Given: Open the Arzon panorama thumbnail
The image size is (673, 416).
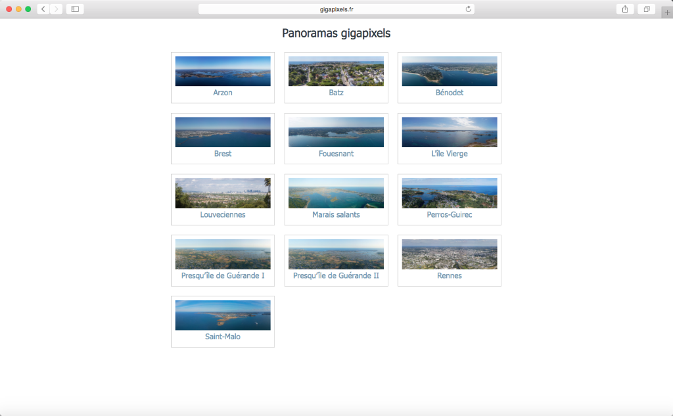Looking at the screenshot, I should pyautogui.click(x=223, y=71).
